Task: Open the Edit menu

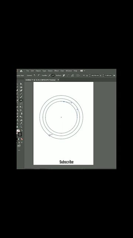Action: pyautogui.click(x=32, y=71)
